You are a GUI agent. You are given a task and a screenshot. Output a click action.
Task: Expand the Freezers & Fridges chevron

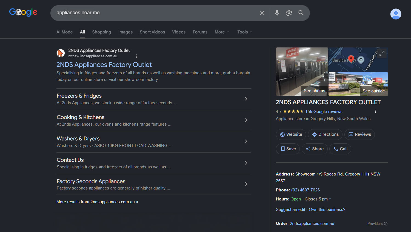pos(246,99)
